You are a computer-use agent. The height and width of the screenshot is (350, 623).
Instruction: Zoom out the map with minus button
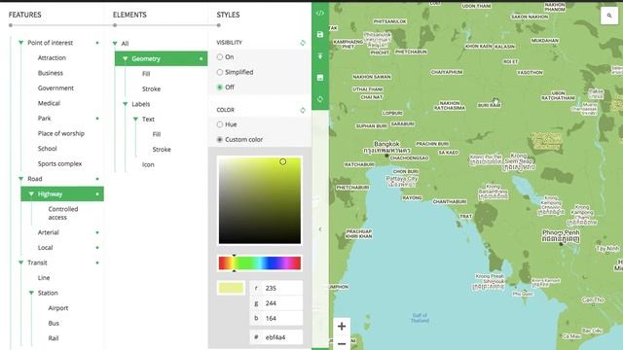coord(342,343)
